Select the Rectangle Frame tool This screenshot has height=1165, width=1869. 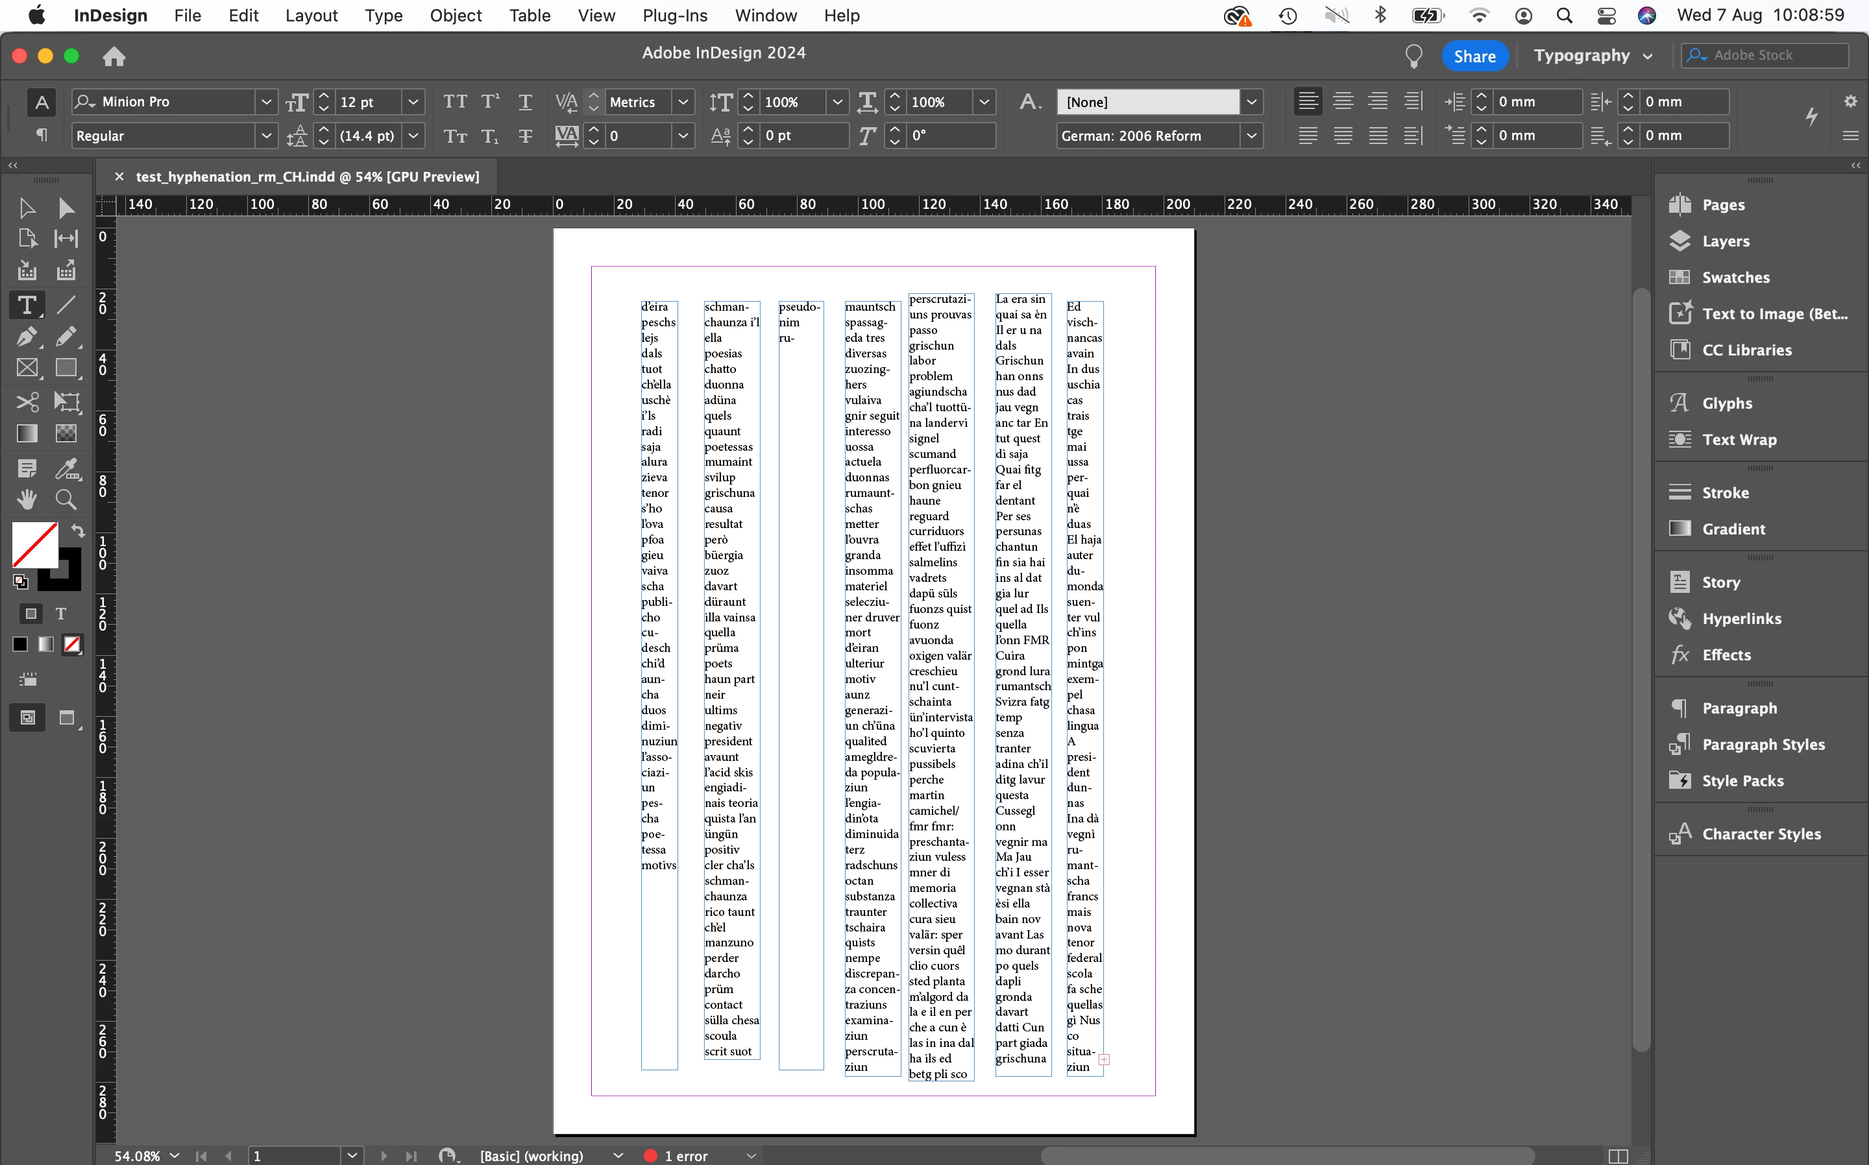pos(26,368)
